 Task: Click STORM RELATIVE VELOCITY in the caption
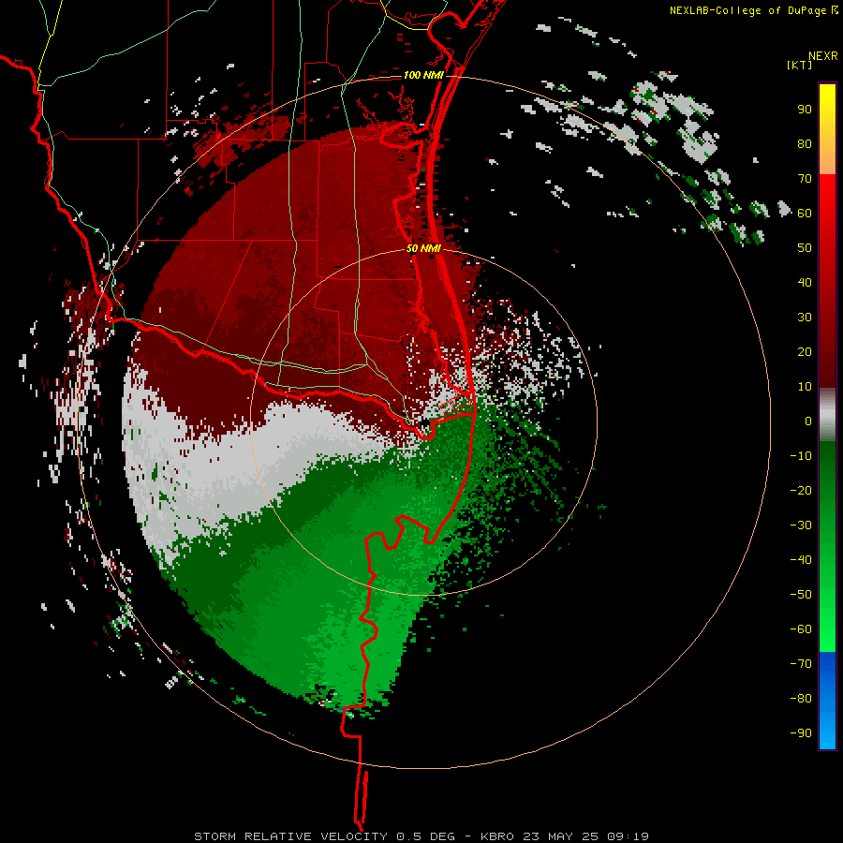(290, 836)
